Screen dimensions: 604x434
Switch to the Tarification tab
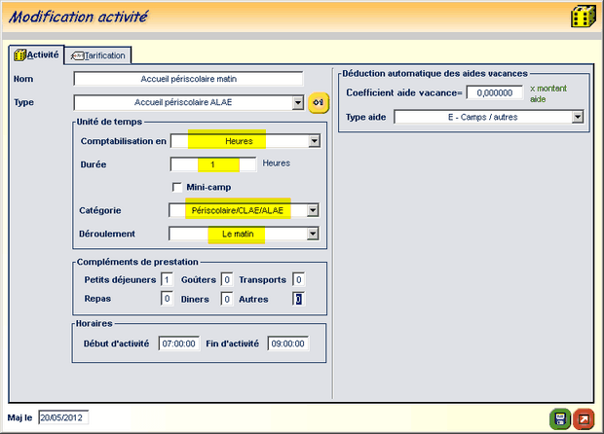pos(97,55)
